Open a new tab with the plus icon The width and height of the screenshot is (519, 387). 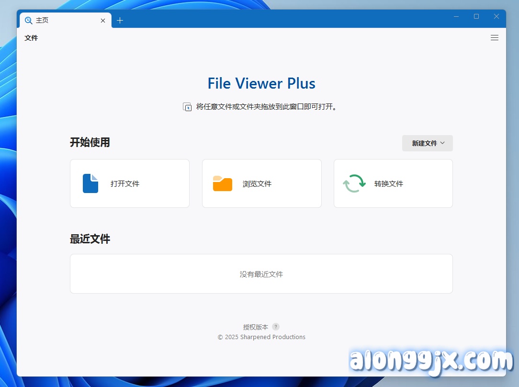120,20
